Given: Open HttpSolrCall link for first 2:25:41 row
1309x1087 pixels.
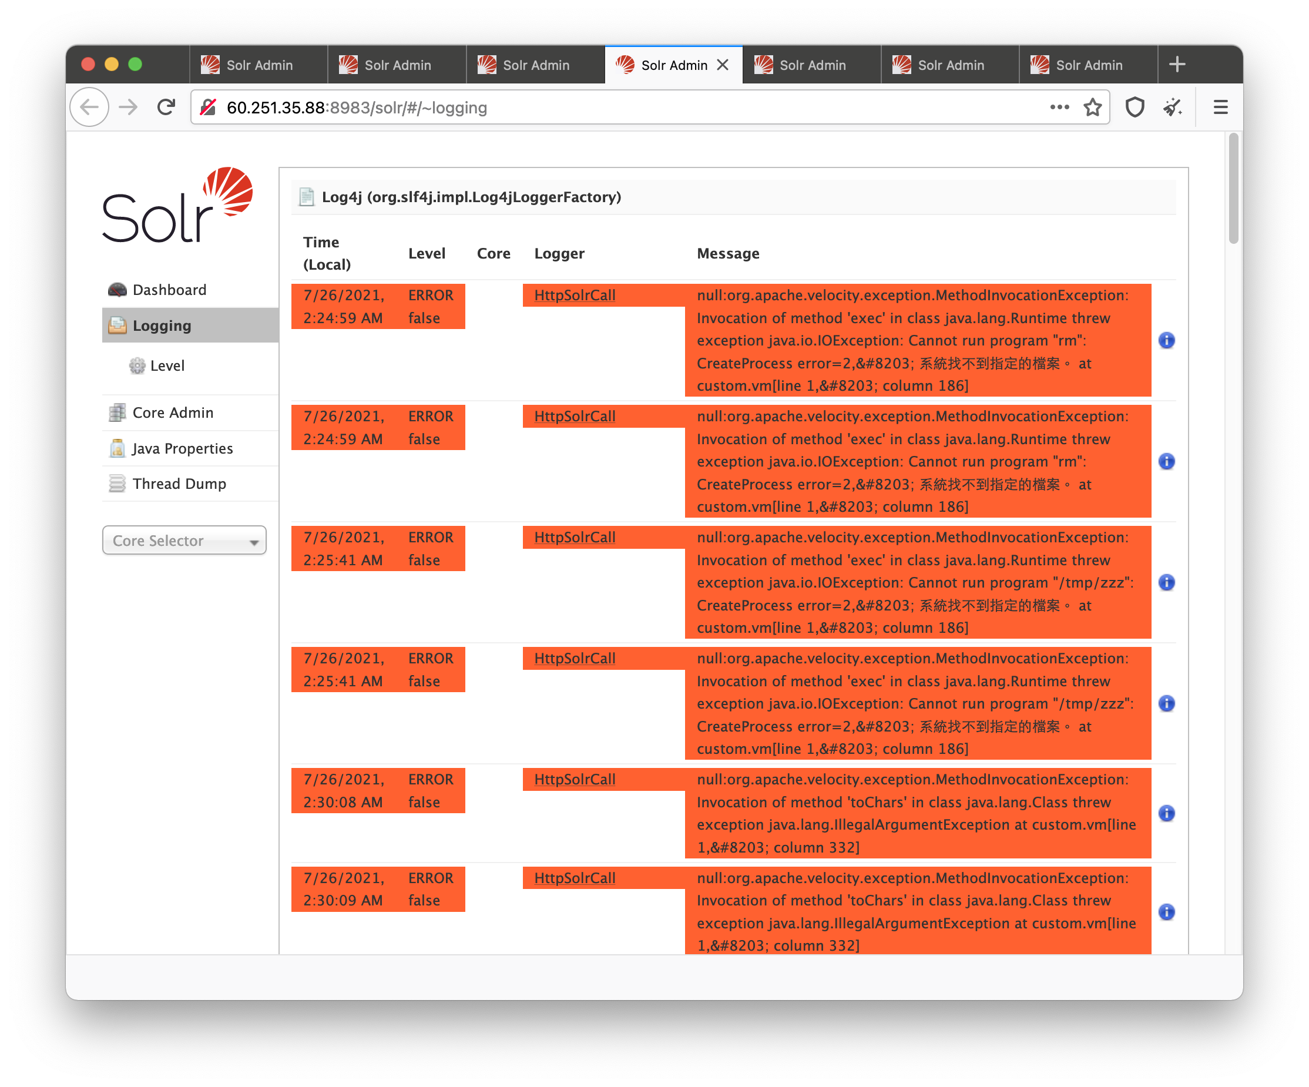Looking at the screenshot, I should 574,537.
